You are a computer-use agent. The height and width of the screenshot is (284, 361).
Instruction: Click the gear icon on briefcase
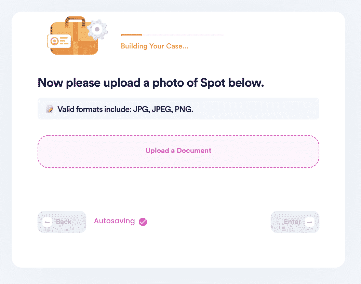click(x=97, y=29)
